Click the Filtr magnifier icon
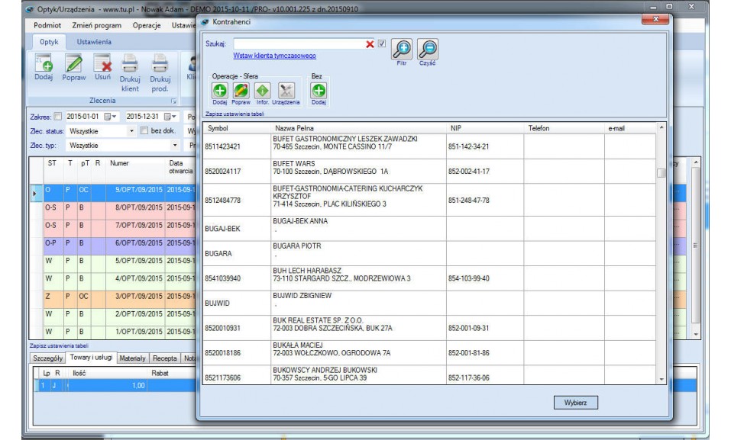731x440 pixels. tap(402, 50)
